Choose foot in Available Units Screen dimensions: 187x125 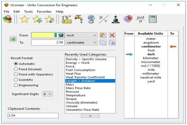[x=151, y=50]
